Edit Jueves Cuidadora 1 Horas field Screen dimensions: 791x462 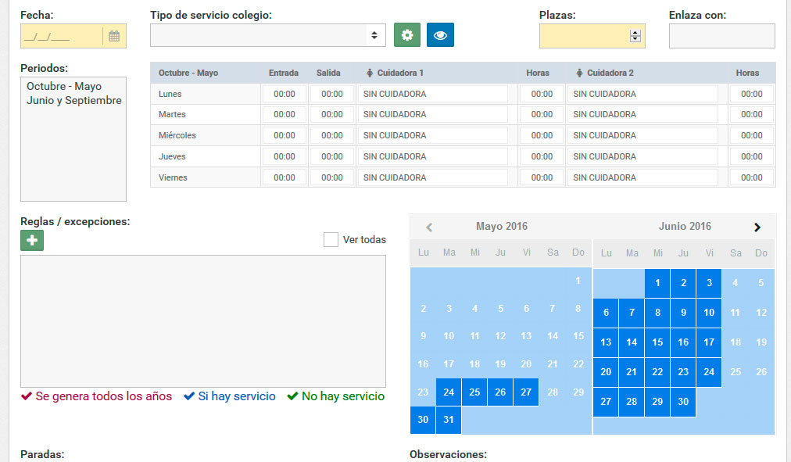pyautogui.click(x=542, y=156)
